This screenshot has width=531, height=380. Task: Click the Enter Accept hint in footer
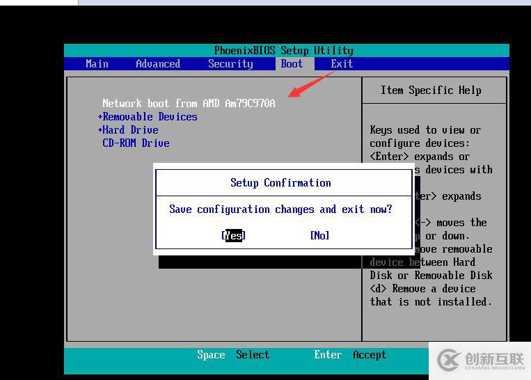350,355
